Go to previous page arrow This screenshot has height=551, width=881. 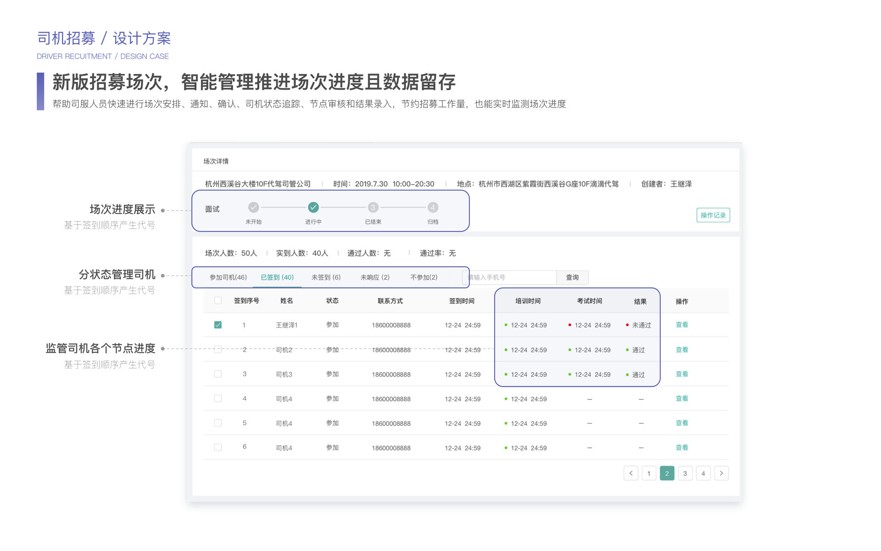click(x=631, y=473)
